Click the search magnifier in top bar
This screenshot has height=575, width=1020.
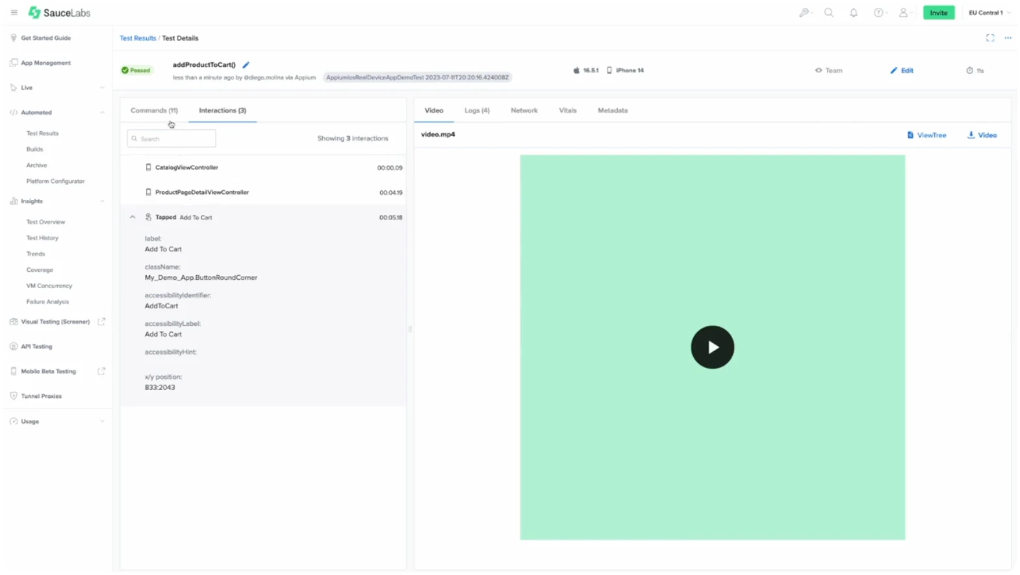[829, 12]
